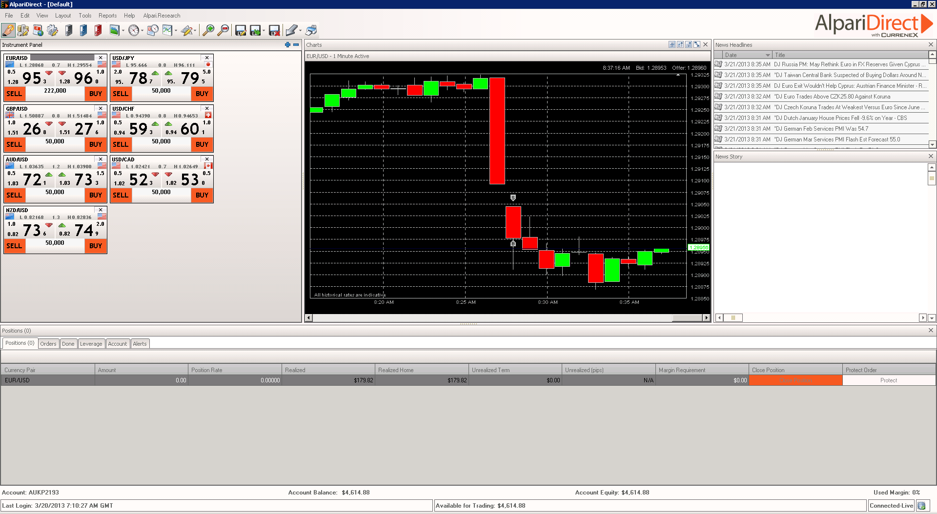Switch to the Leverage tab
The width and height of the screenshot is (937, 514).
click(91, 344)
